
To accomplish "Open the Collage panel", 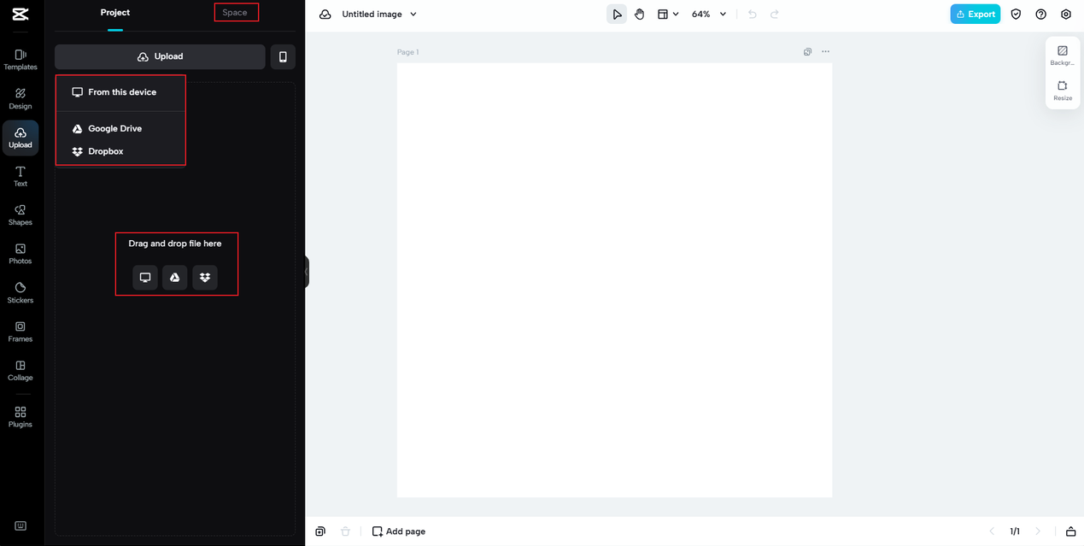I will click(x=21, y=370).
